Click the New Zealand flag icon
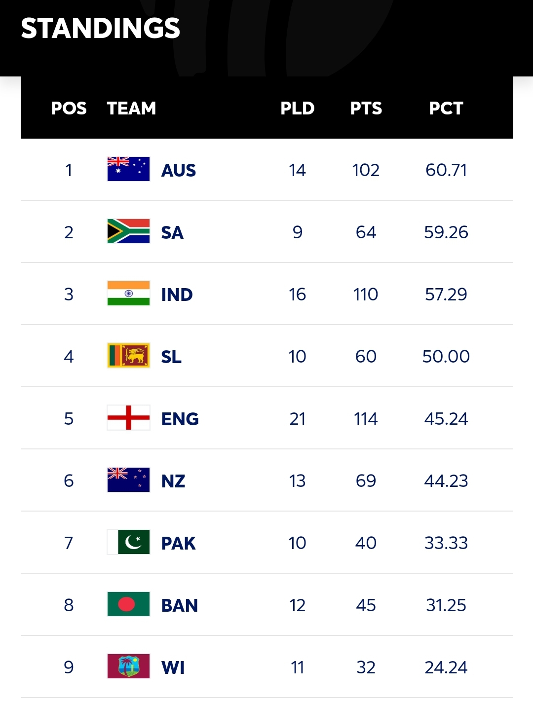 128,480
